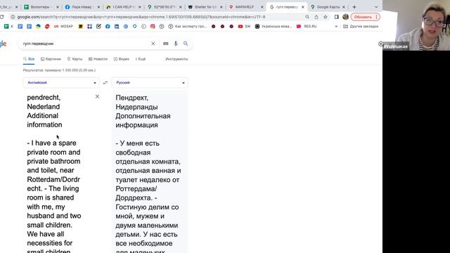The height and width of the screenshot is (253, 450).
Task: Click the Обновить Chrome update button
Action: click(363, 17)
